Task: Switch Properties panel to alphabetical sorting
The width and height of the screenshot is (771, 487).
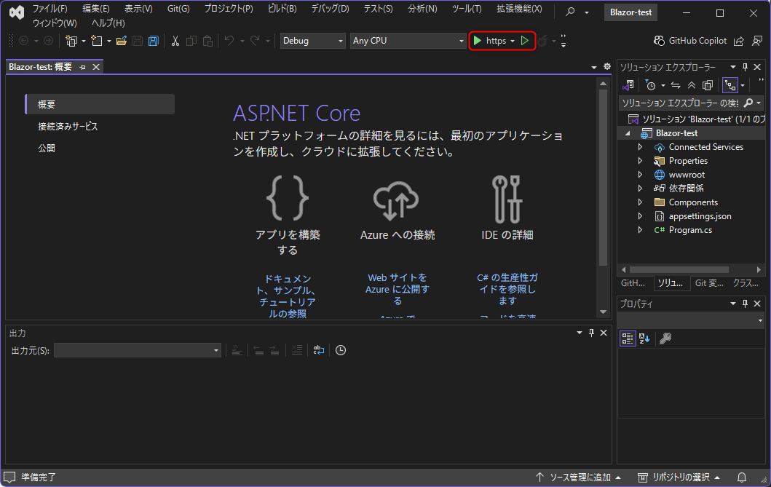Action: [644, 338]
